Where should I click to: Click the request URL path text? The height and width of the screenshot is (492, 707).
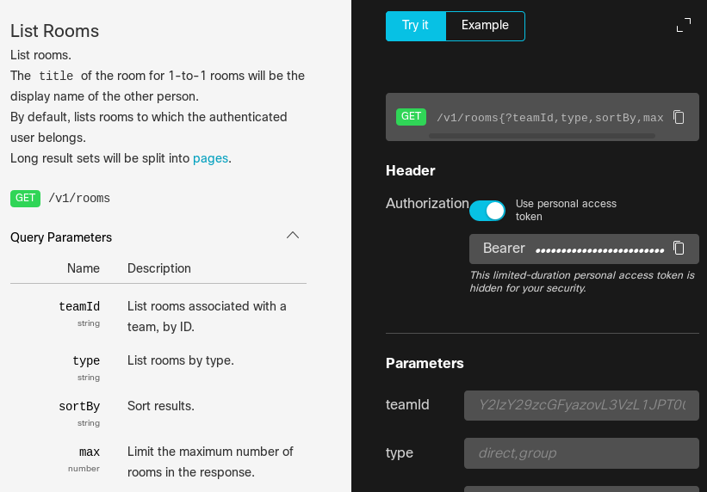coord(549,118)
